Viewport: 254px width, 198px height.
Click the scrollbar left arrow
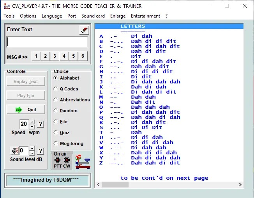coord(98,184)
